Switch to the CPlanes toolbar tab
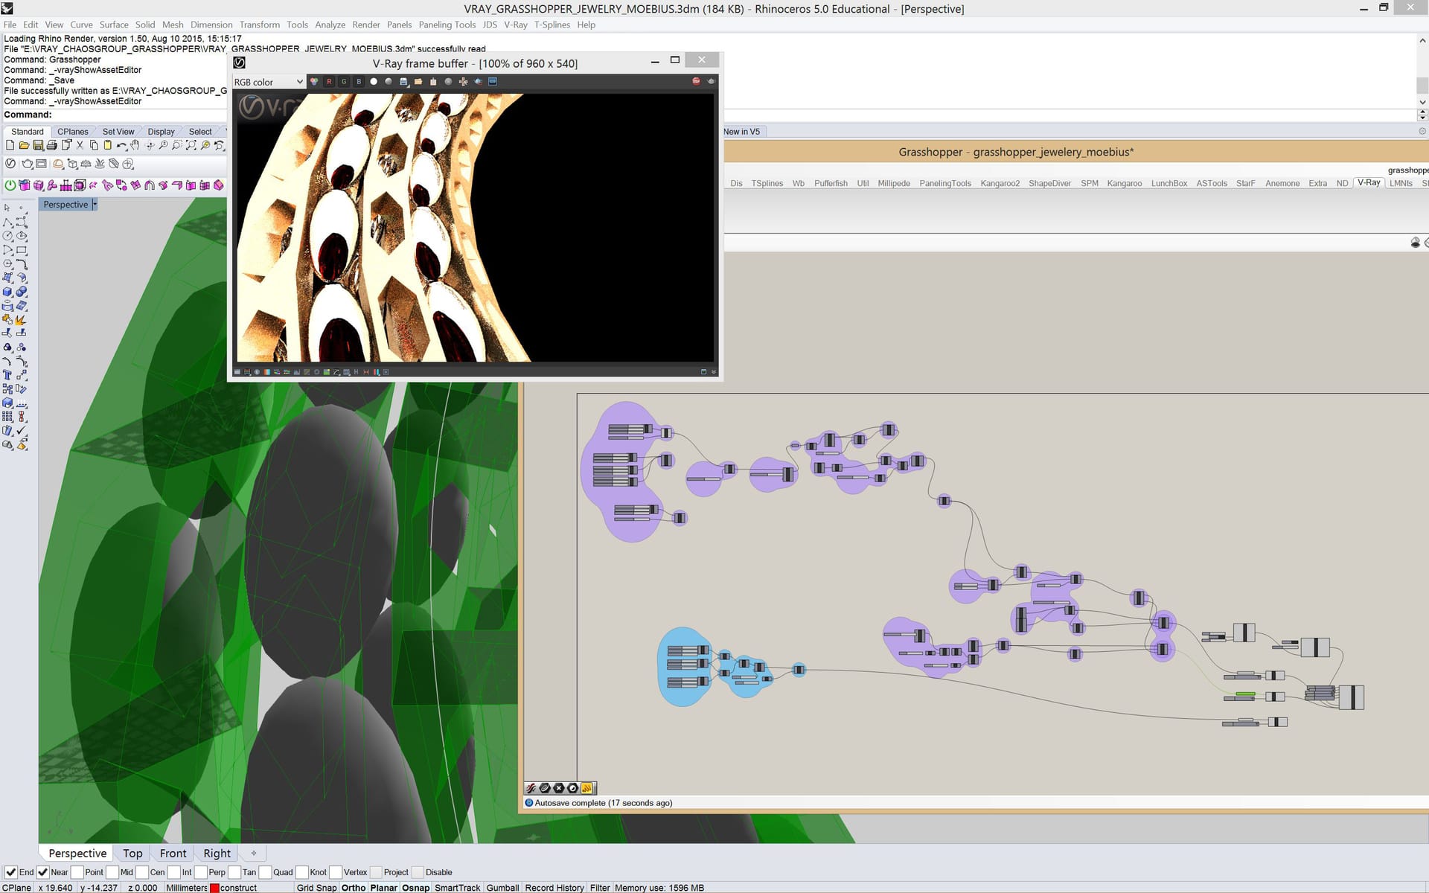The width and height of the screenshot is (1429, 893). pyautogui.click(x=73, y=132)
